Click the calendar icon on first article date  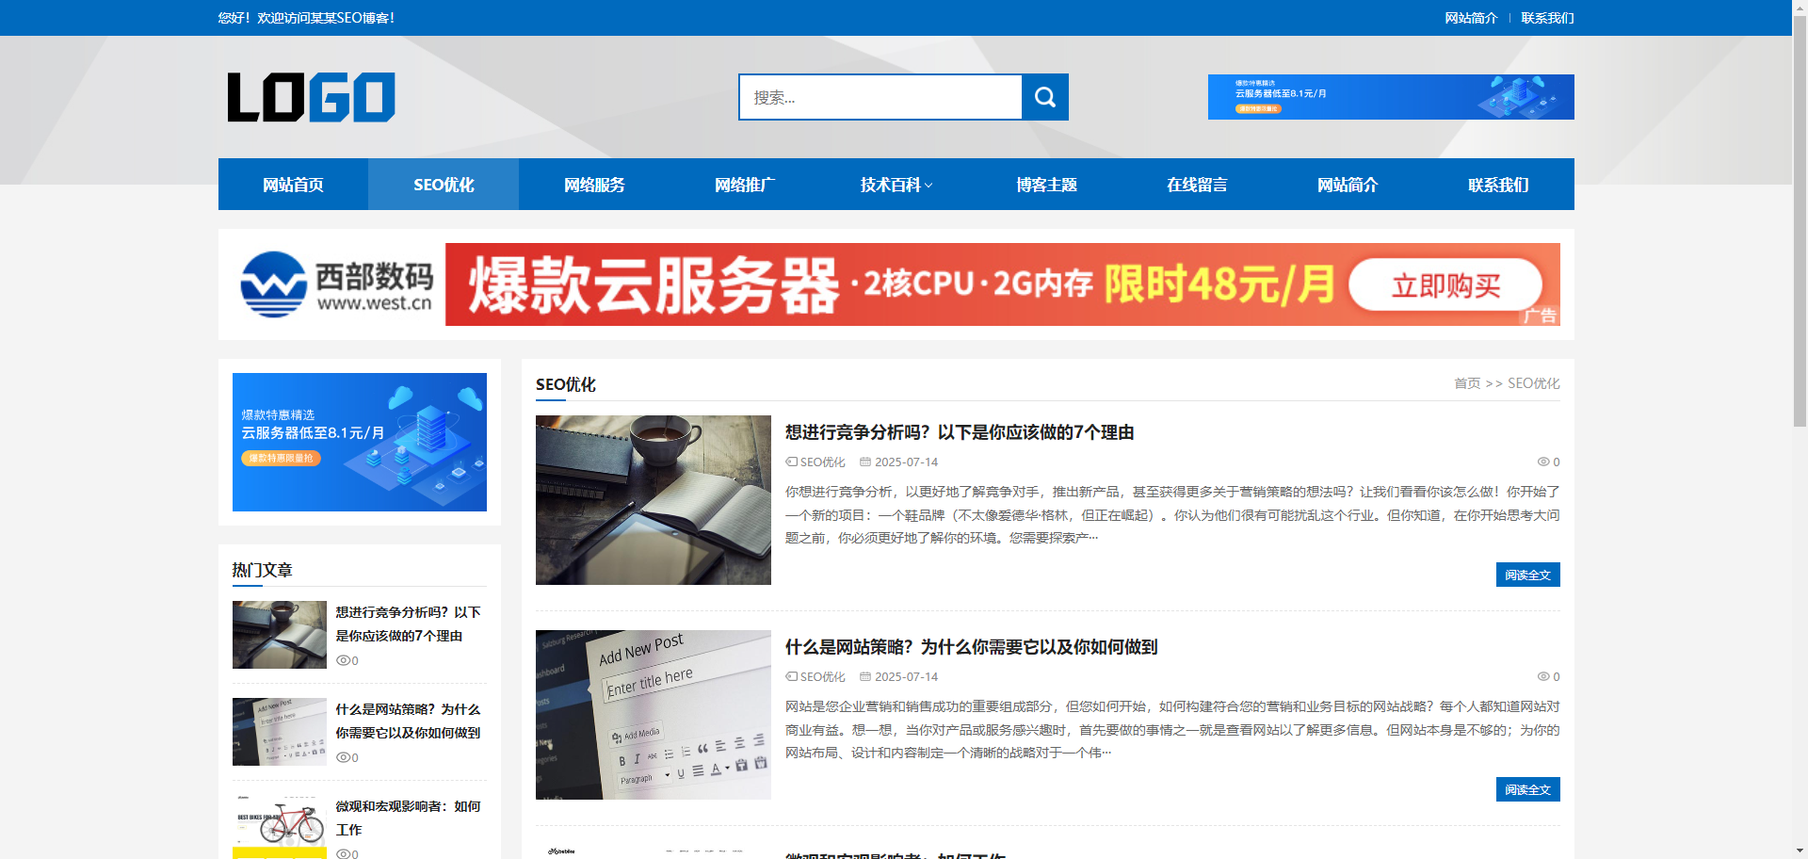pos(865,462)
